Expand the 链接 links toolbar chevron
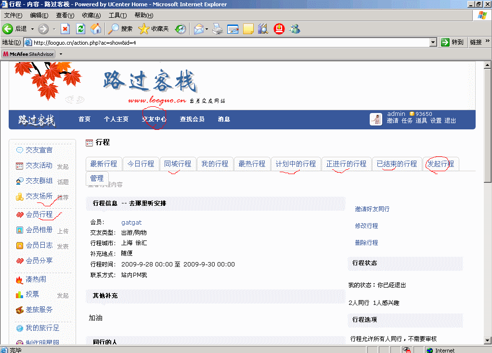 487,41
